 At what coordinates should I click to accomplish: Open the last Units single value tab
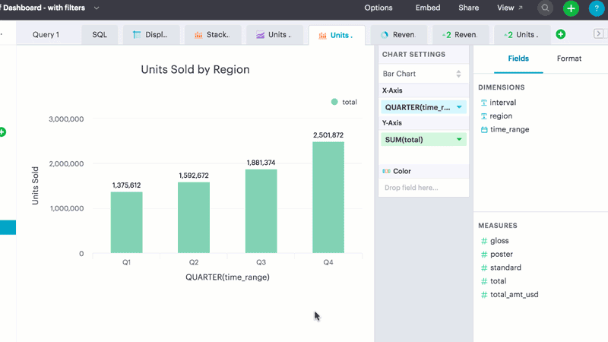point(522,35)
